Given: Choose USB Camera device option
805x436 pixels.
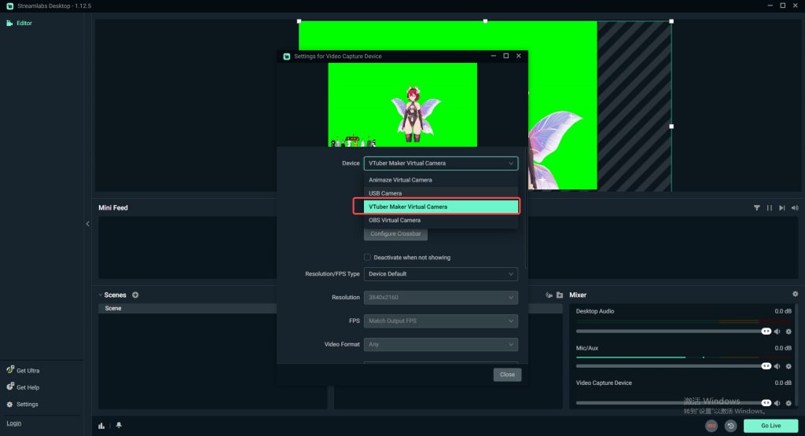Looking at the screenshot, I should (x=441, y=193).
